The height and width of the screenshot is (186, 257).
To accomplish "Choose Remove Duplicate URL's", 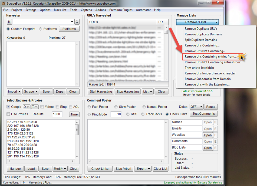I will click(x=201, y=28).
